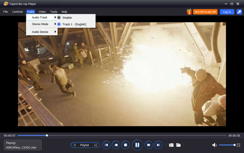Expand the Audio Device submenu

pos(42,32)
